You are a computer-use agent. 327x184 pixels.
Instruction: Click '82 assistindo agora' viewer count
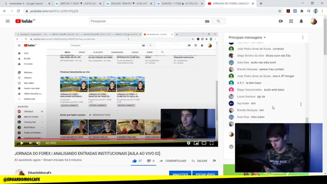coord(27,160)
